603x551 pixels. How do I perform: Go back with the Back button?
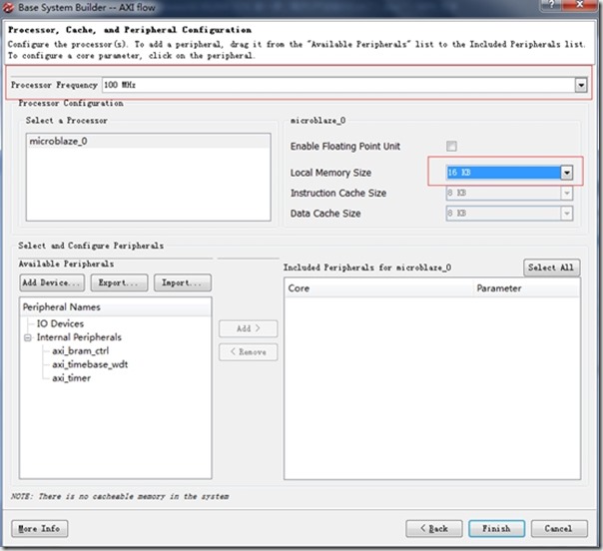pos(434,529)
